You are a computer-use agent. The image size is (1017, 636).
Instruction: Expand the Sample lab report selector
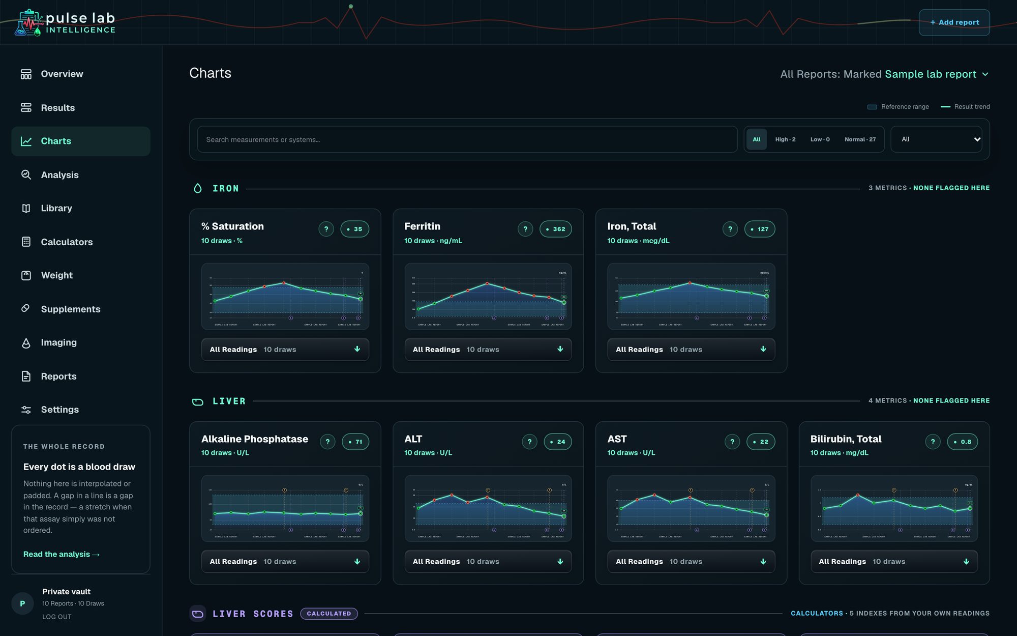point(937,74)
